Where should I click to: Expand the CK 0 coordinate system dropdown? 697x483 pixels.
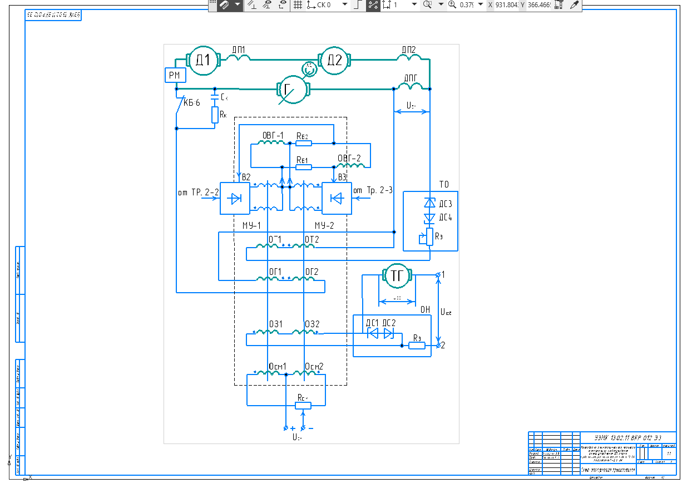tap(344, 5)
